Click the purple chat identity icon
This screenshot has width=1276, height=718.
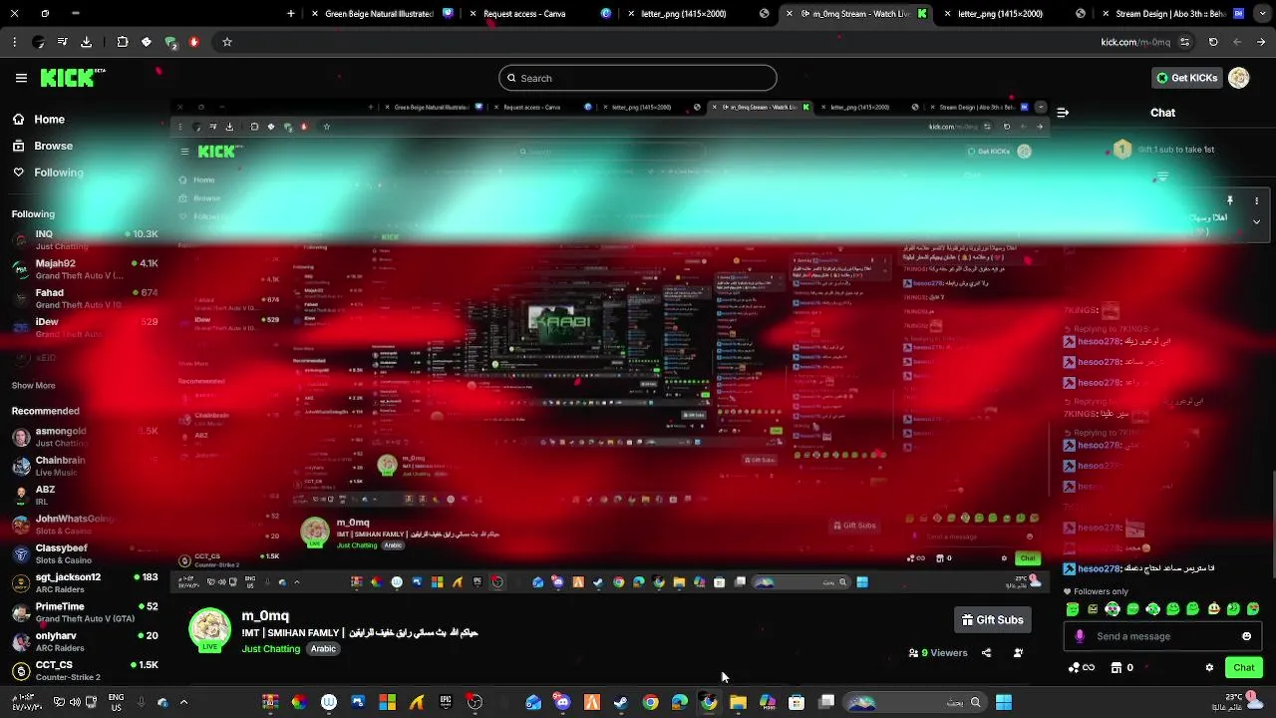pyautogui.click(x=1080, y=636)
